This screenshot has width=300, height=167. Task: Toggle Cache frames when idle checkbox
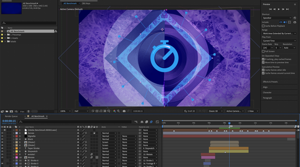click(x=263, y=70)
